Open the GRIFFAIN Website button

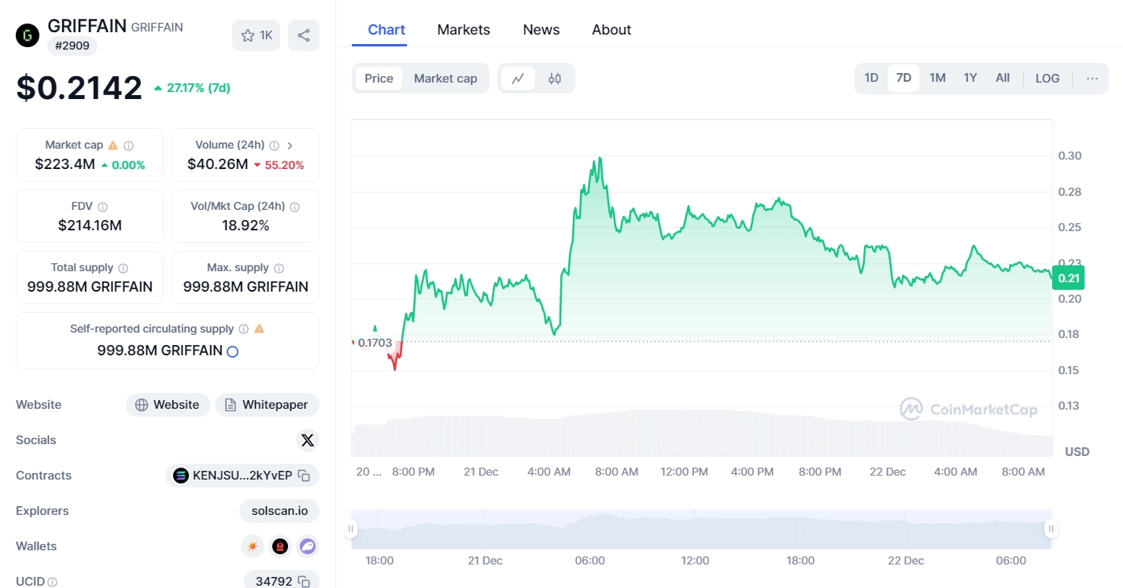(168, 404)
